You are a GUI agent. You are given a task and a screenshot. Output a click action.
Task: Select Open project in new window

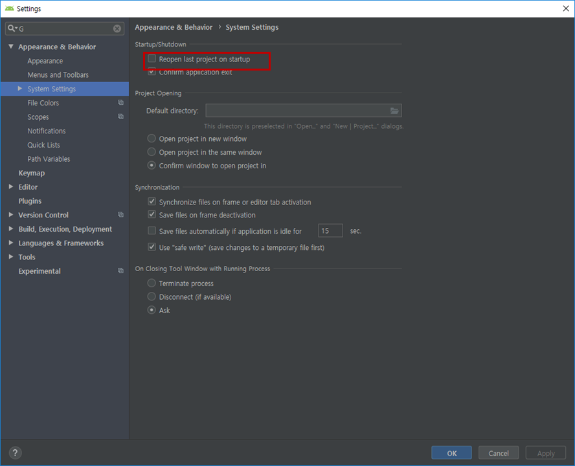coord(152,139)
